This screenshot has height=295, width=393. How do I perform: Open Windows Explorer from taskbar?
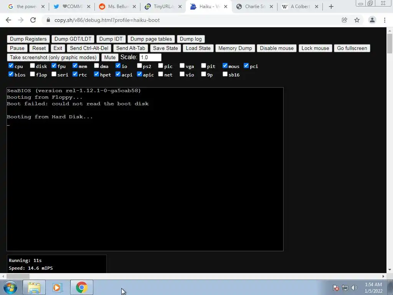[x=34, y=287]
